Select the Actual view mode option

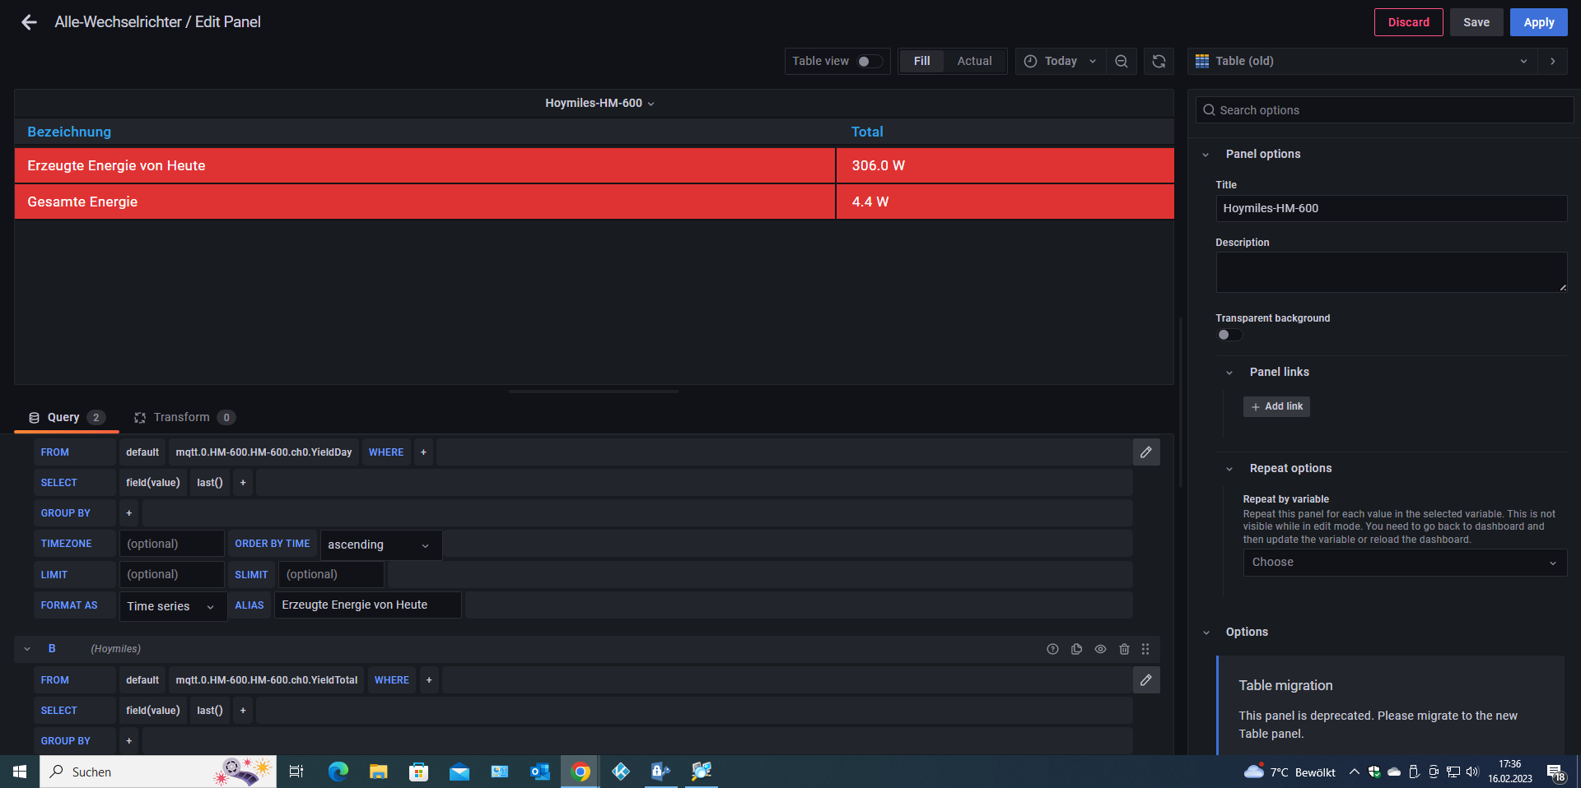click(974, 62)
